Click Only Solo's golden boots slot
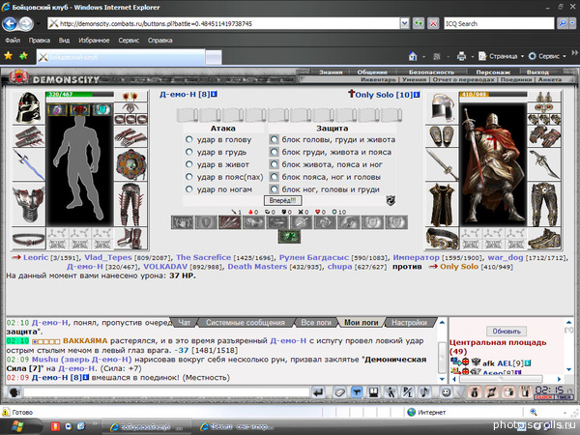The height and width of the screenshot is (435, 580). 543,239
